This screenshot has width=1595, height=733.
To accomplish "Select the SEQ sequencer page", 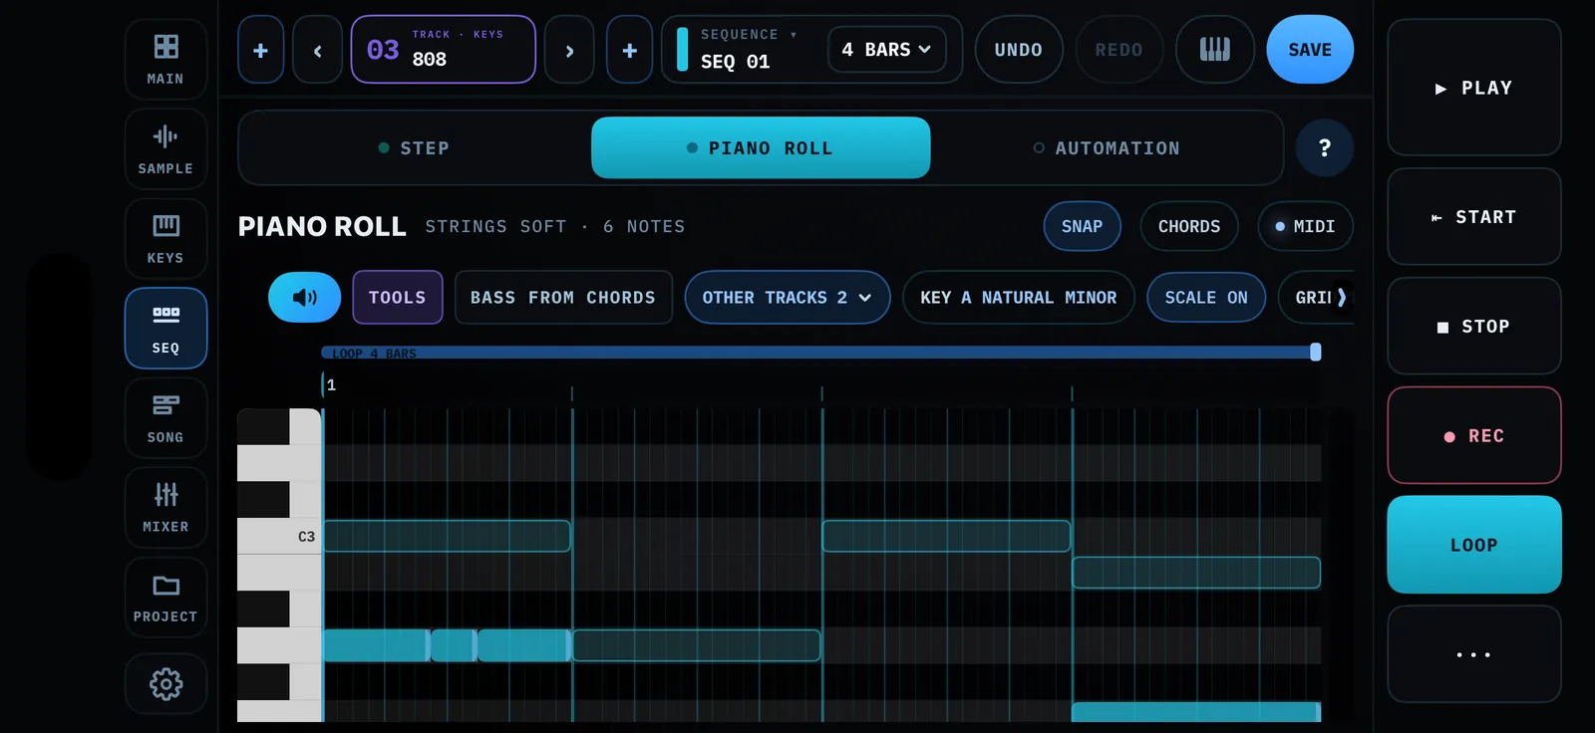I will coord(165,328).
